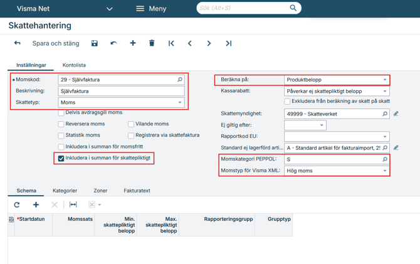The height and width of the screenshot is (264, 420).
Task: Refresh the Schema grid
Action: 17,204
